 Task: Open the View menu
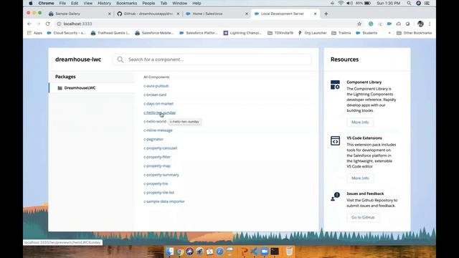[x=87, y=3]
